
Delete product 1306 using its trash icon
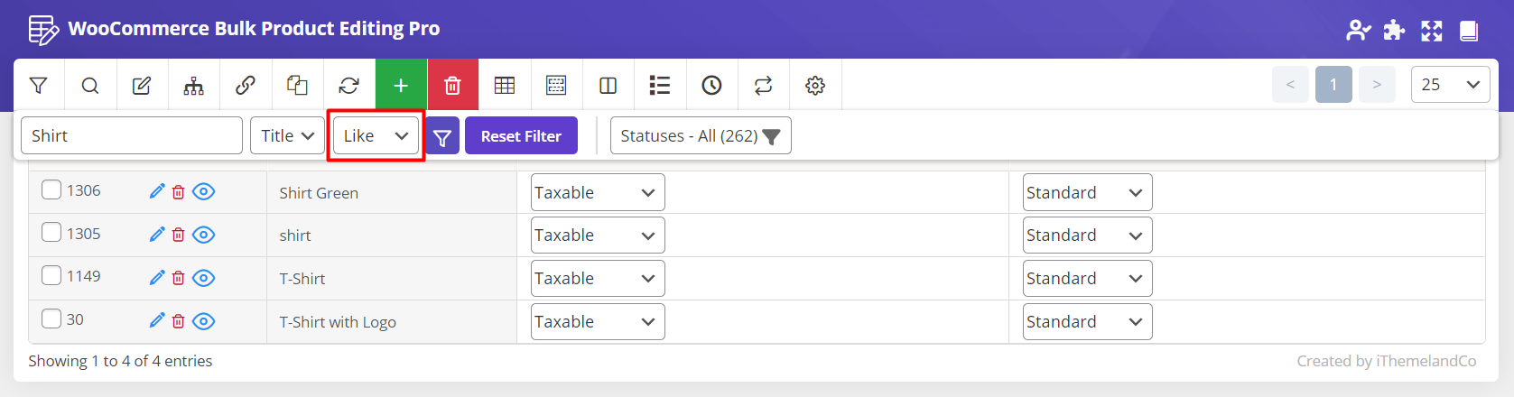click(179, 191)
